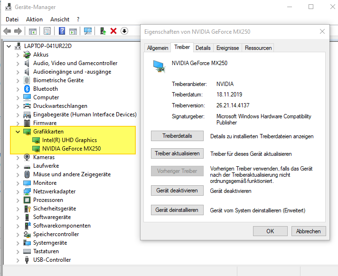This screenshot has width=338, height=276.
Task: Expand the Audioeingänge und -ausgänge category
Action: (18, 72)
